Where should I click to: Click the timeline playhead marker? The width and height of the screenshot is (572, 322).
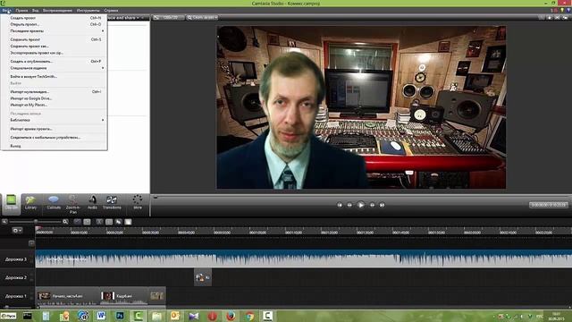click(x=38, y=229)
